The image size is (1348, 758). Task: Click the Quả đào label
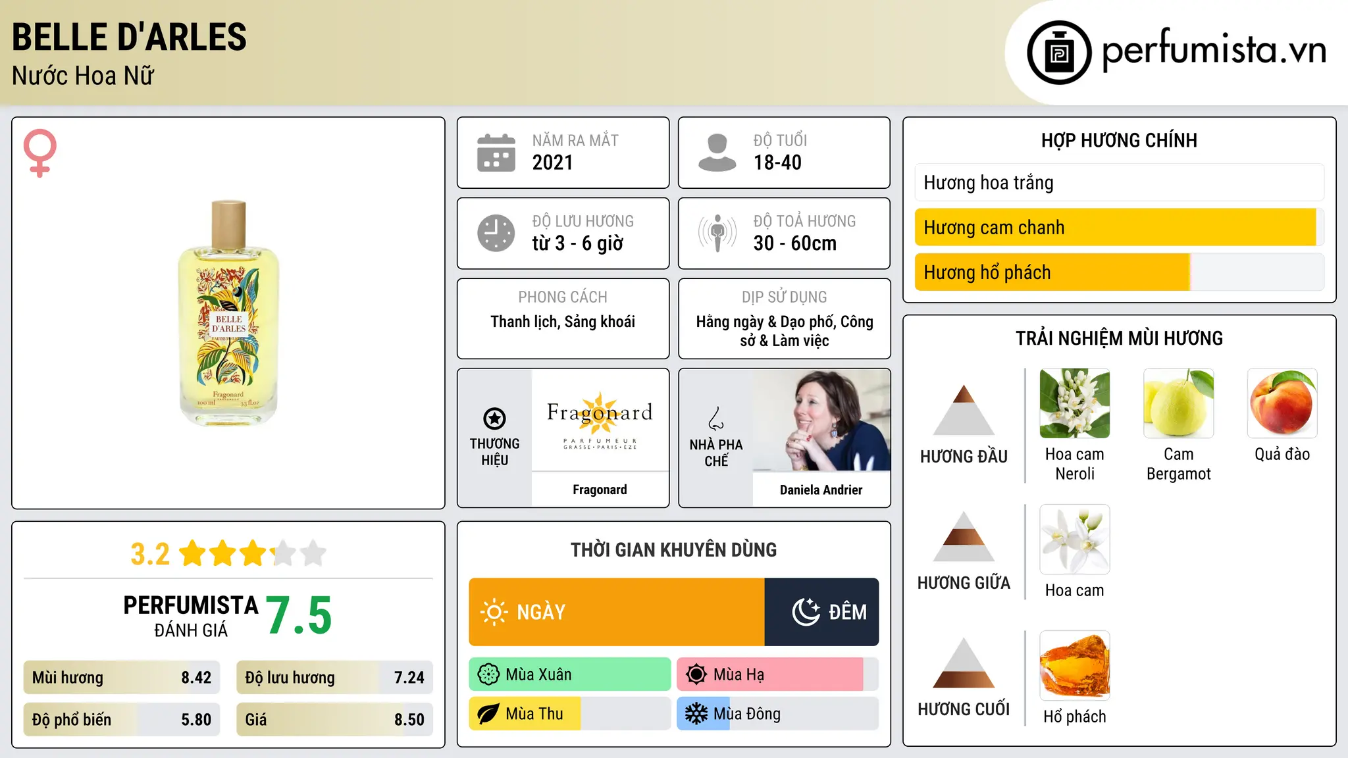coord(1282,454)
